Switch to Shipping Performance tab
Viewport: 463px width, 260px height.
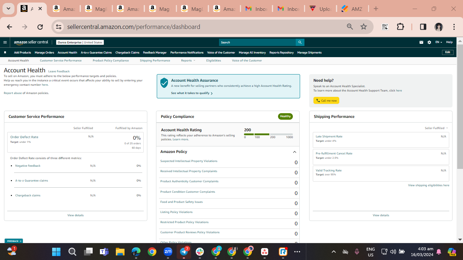click(x=155, y=60)
